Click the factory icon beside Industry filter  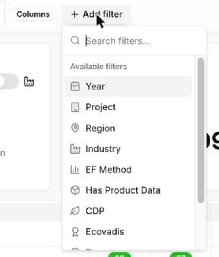pos(75,148)
